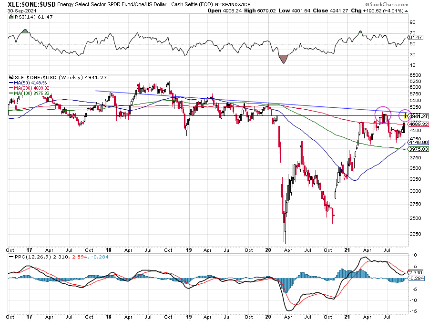Click the red MA(200) 4689.32 legend entry
The width and height of the screenshot is (429, 321).
coord(29,88)
